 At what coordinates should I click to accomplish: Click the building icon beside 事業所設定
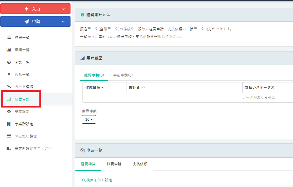pos(9,124)
